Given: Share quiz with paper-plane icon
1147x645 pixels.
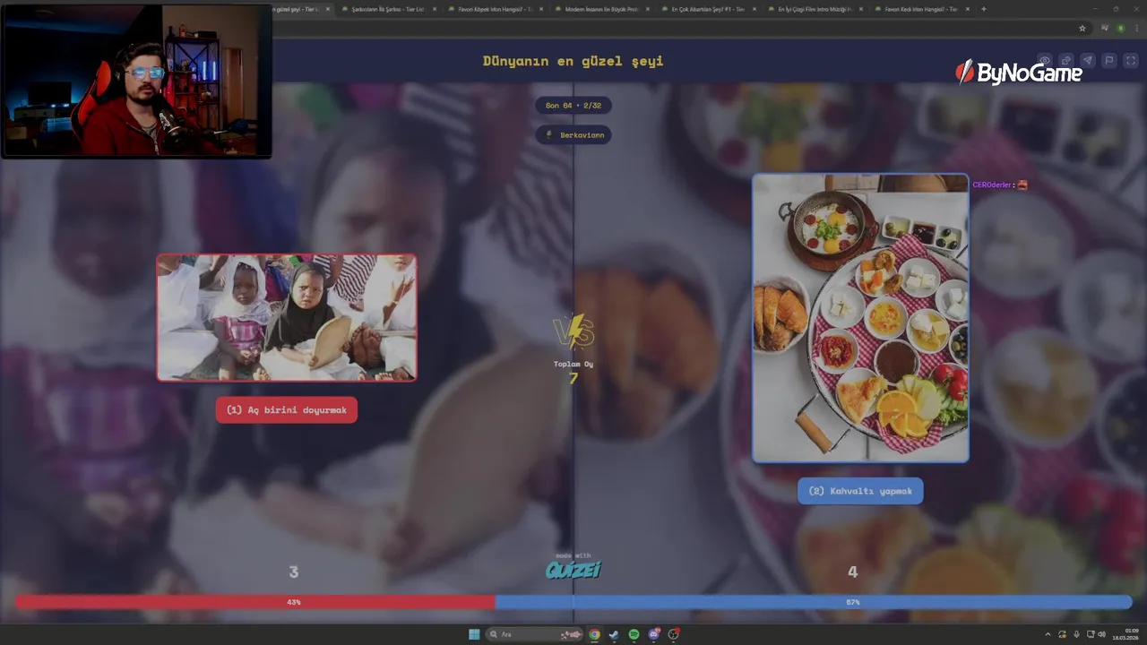Looking at the screenshot, I should [x=1088, y=60].
